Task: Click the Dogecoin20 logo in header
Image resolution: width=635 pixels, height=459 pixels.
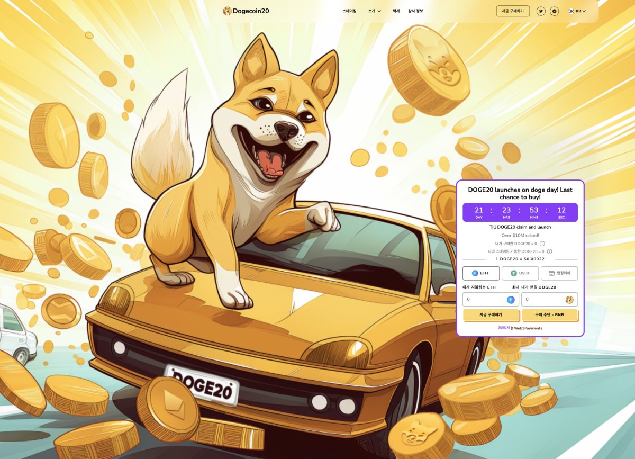Action: point(246,11)
